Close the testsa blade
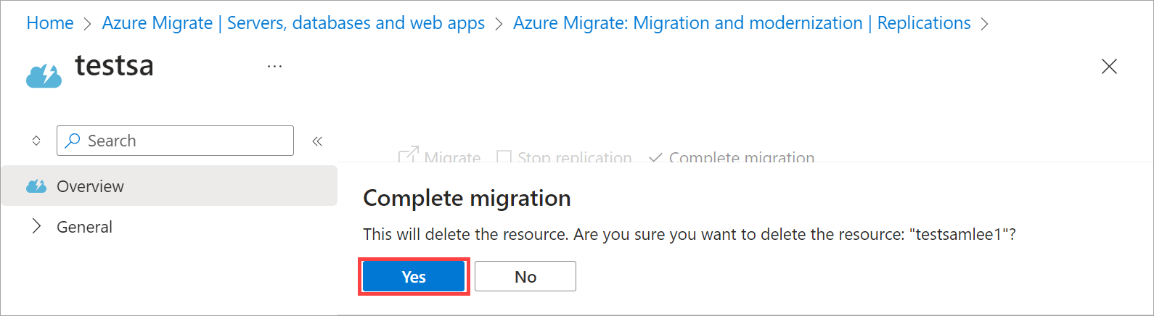Image resolution: width=1154 pixels, height=316 pixels. coord(1109,67)
